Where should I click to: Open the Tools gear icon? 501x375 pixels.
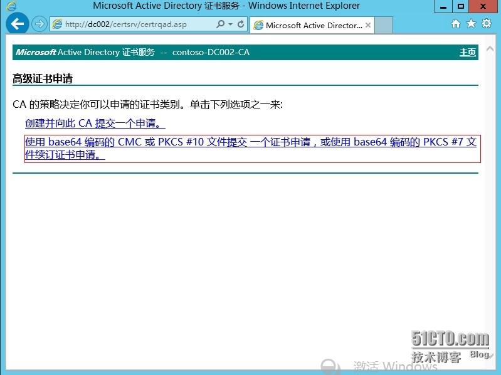pyautogui.click(x=487, y=24)
